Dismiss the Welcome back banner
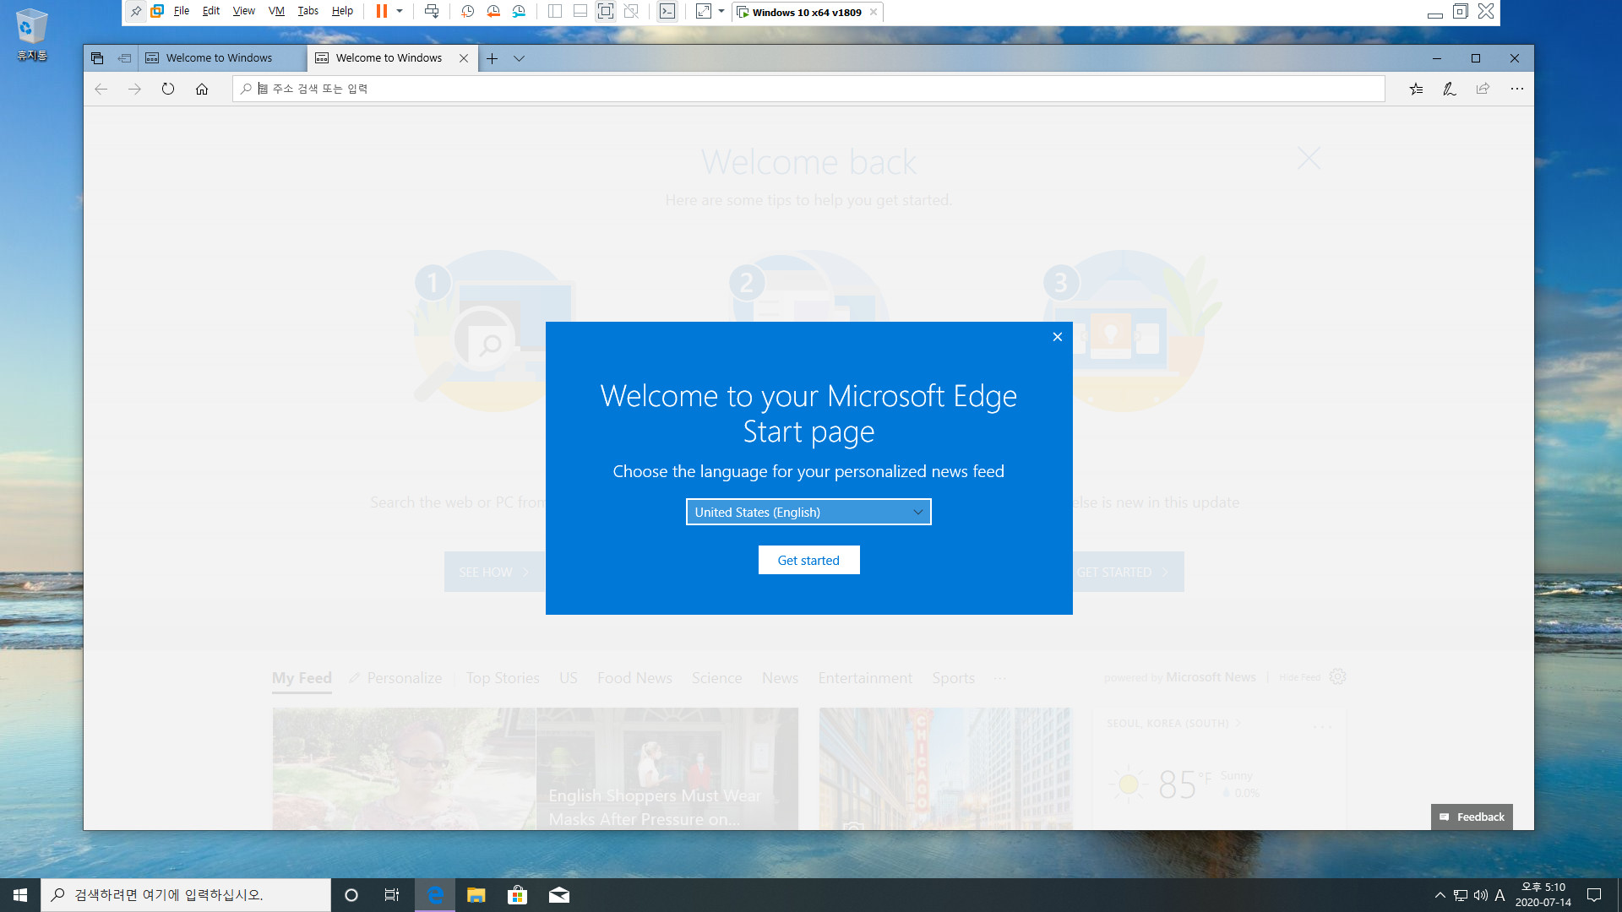This screenshot has height=912, width=1622. point(1309,158)
